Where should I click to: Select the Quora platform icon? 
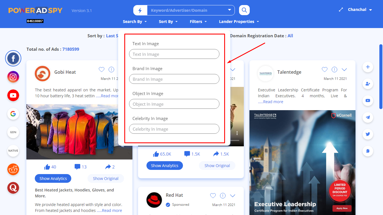13,188
